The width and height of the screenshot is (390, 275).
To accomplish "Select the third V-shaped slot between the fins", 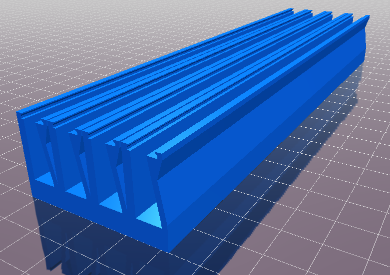I will click(x=119, y=174).
